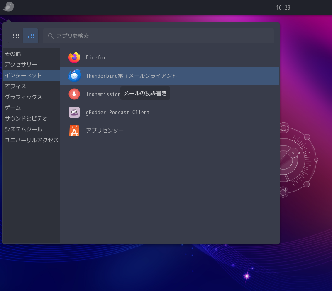
Task: Click the Transmission label
Action: 103,94
